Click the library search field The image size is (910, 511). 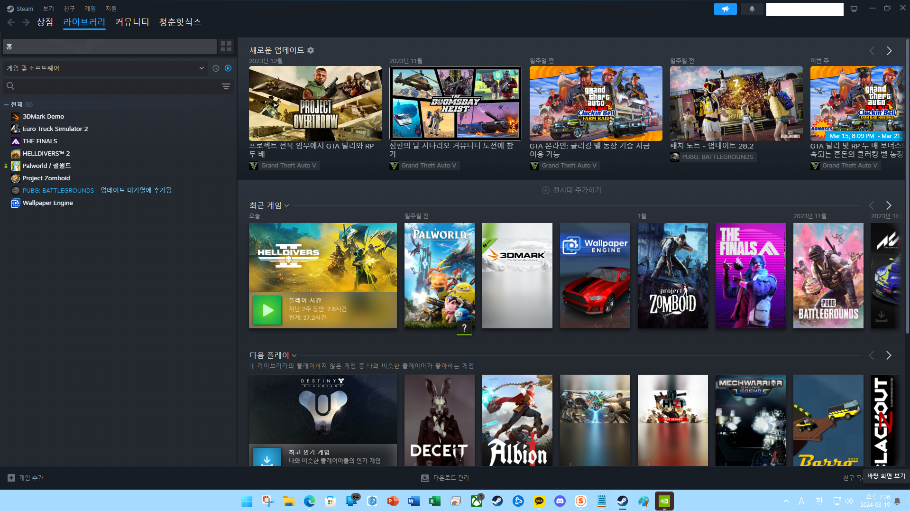[118, 86]
